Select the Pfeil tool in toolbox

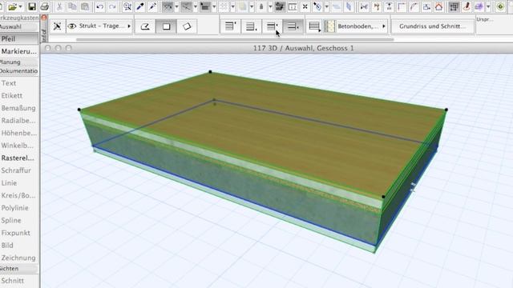tap(19, 39)
